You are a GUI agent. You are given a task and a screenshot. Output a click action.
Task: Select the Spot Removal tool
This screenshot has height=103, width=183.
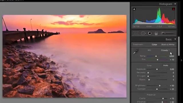pyautogui.click(x=143, y=33)
